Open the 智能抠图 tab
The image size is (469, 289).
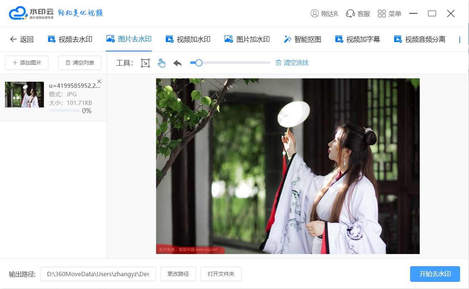302,39
